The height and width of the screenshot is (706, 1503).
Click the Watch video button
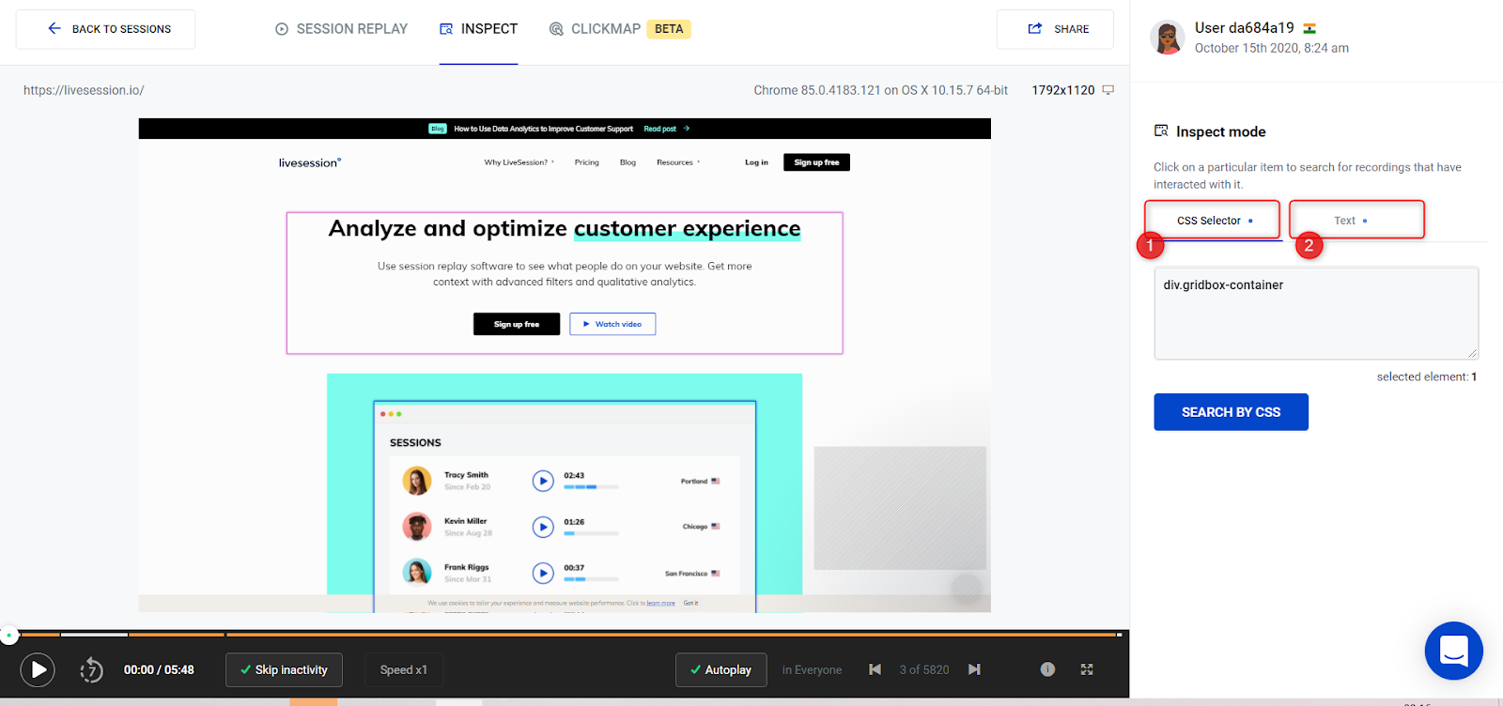click(x=612, y=324)
